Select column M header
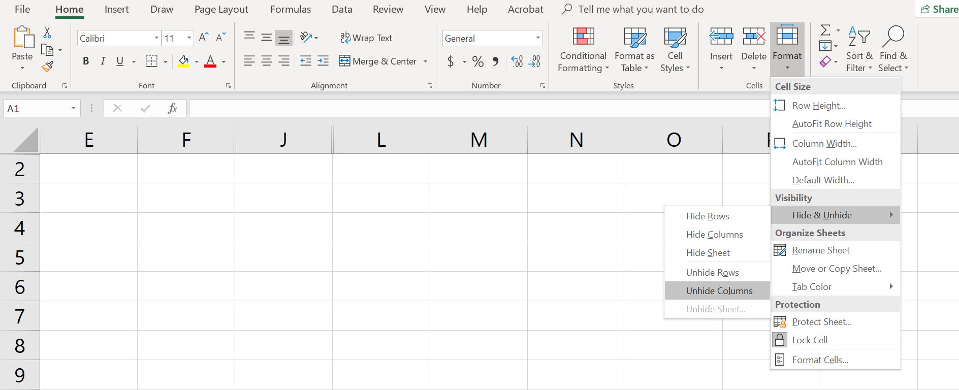 (x=478, y=140)
